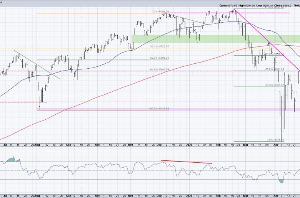Click the Nov label on upper date axis
This screenshot has width=300, height=198.
[130, 145]
